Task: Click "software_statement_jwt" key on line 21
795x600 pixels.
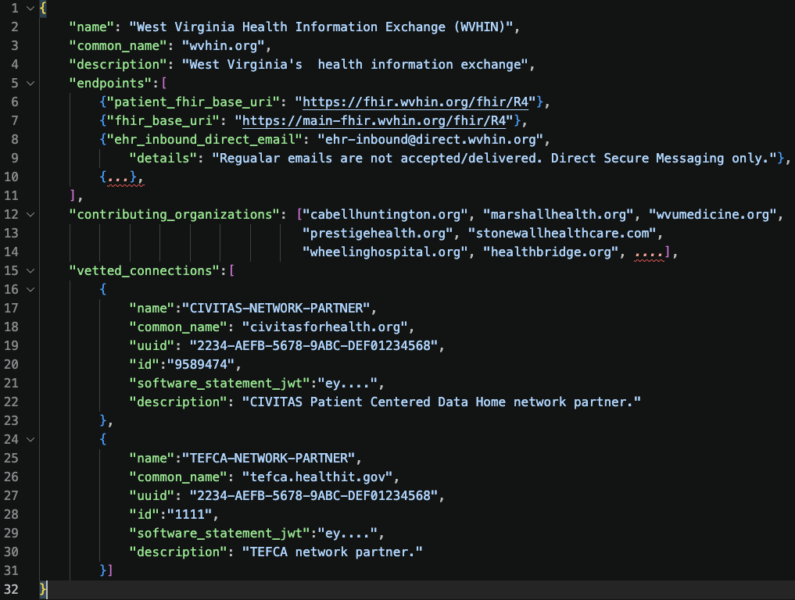Action: [x=220, y=383]
